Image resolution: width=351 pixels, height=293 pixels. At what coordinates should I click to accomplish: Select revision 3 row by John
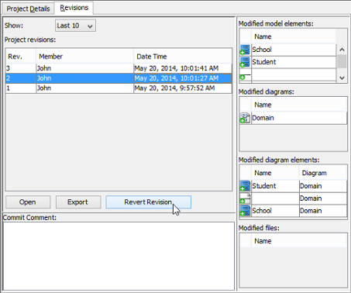[119, 68]
